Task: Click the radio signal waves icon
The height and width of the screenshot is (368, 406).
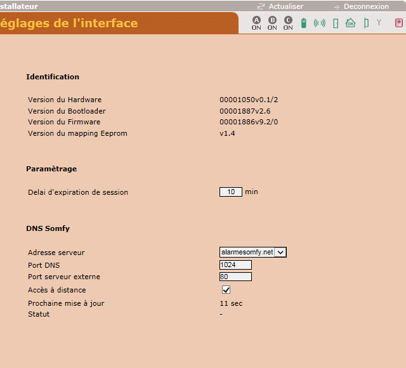Action: point(319,23)
